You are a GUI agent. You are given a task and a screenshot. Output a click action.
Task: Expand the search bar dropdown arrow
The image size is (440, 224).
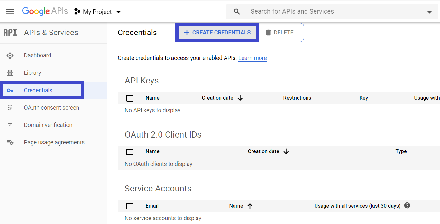[x=429, y=12]
